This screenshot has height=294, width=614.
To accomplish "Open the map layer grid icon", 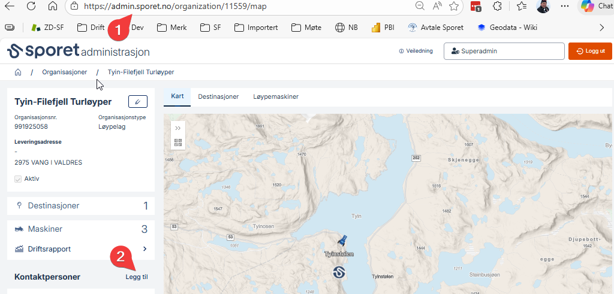I will 178,143.
